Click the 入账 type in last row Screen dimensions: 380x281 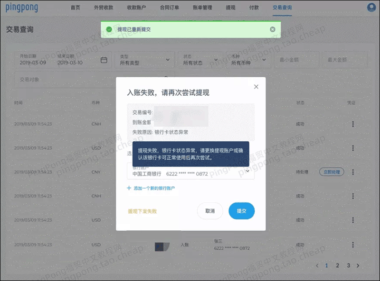185,245
